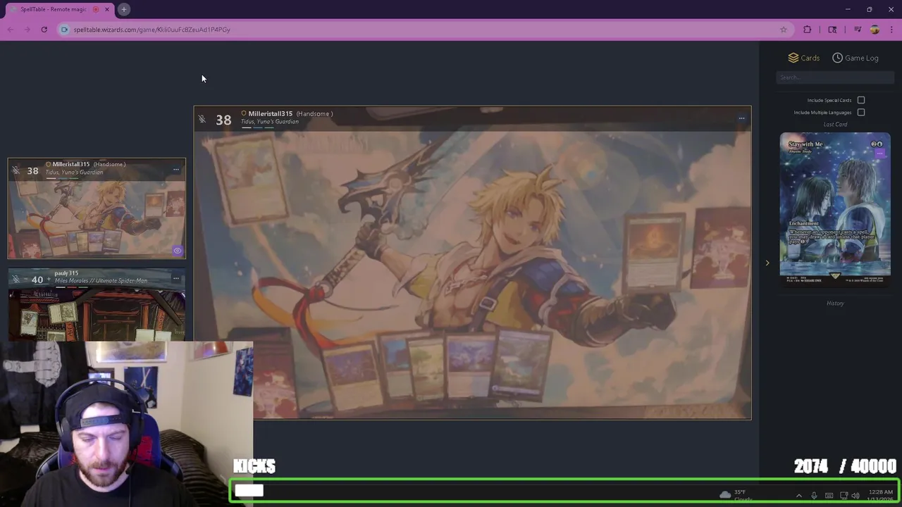The image size is (902, 507).
Task: Click pauly315 life total 40
Action: [x=37, y=280]
